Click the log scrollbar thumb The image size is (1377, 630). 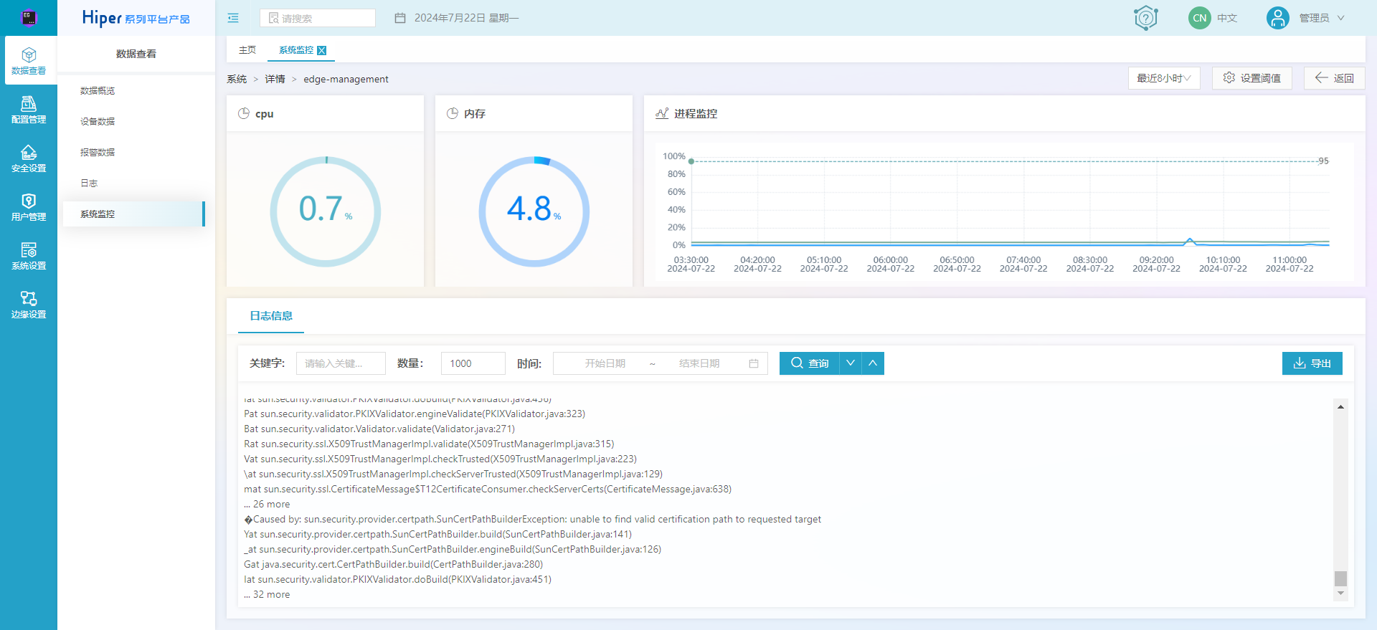click(1340, 578)
